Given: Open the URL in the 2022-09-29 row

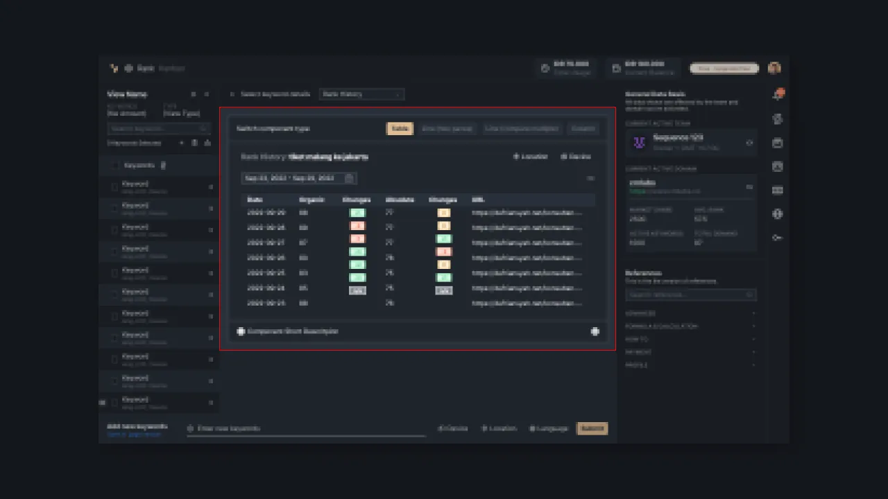Looking at the screenshot, I should tap(527, 213).
